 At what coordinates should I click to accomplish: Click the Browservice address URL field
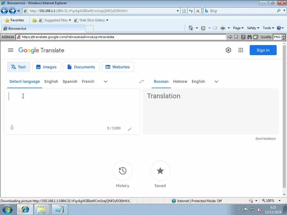[121, 37]
